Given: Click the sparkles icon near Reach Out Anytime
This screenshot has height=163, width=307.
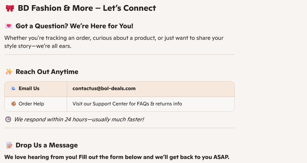Looking at the screenshot, I should (9, 72).
